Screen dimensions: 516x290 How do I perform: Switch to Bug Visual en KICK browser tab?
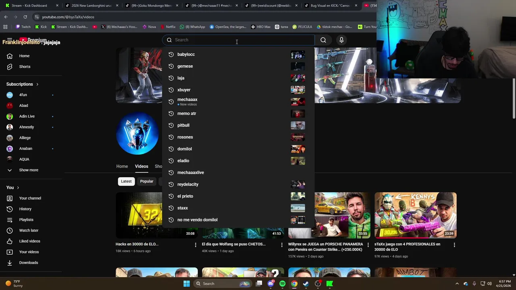click(331, 6)
